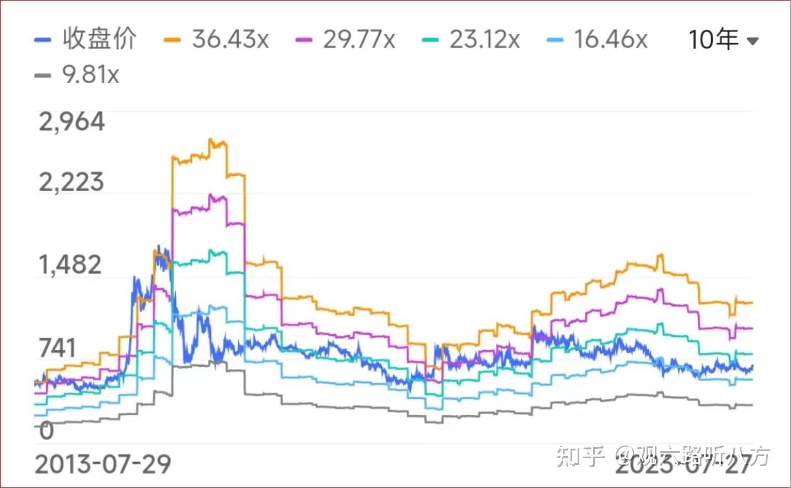Click the 知乎 watermark text
The image size is (791, 488).
click(580, 456)
